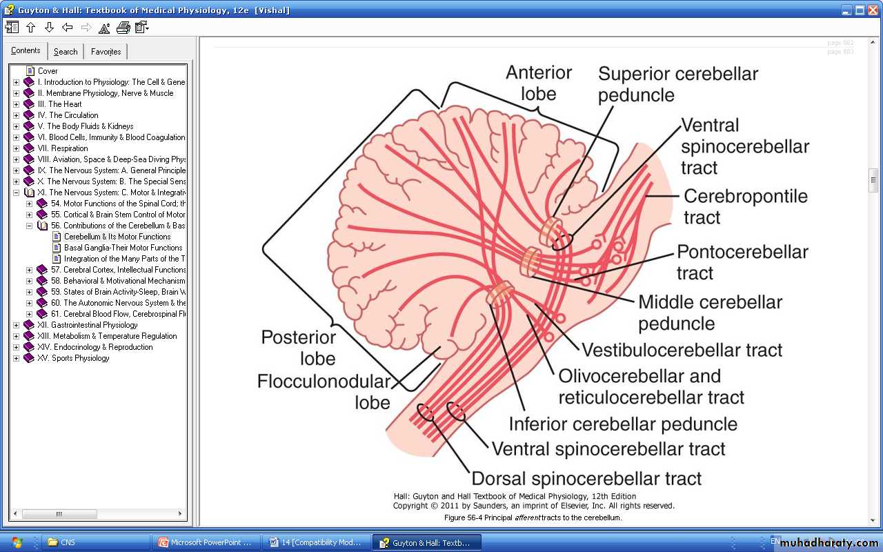Go to previous topic with up arrow
Screen dimensions: 883x552
(x=30, y=28)
